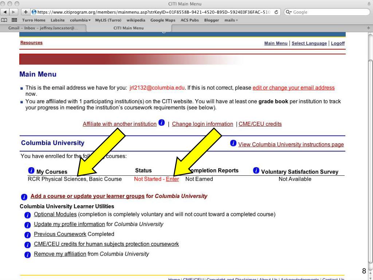373x280 pixels.
Task: Open the Optional Modules link
Action: [55, 214]
